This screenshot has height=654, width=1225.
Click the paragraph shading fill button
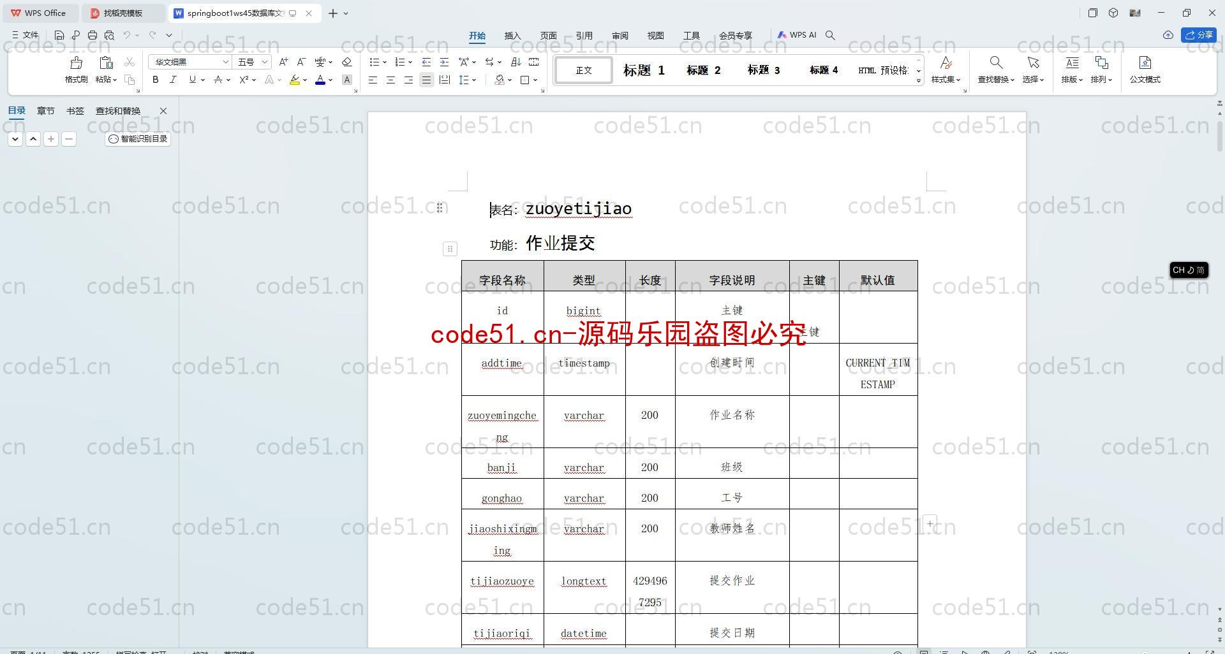click(x=500, y=80)
